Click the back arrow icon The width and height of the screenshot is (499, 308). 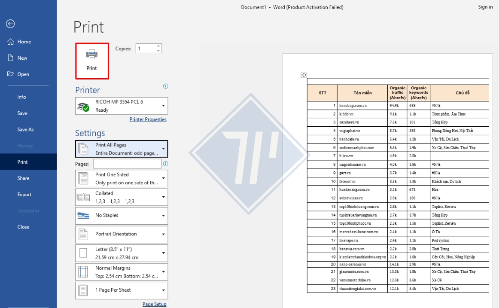[10, 24]
